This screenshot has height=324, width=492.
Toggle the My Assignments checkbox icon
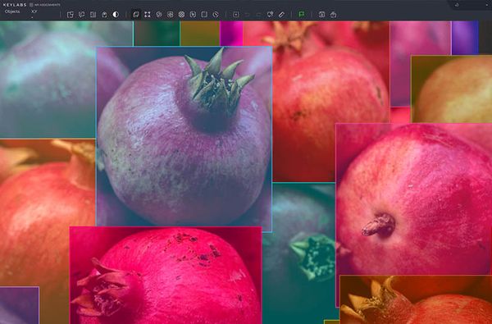pyautogui.click(x=31, y=5)
